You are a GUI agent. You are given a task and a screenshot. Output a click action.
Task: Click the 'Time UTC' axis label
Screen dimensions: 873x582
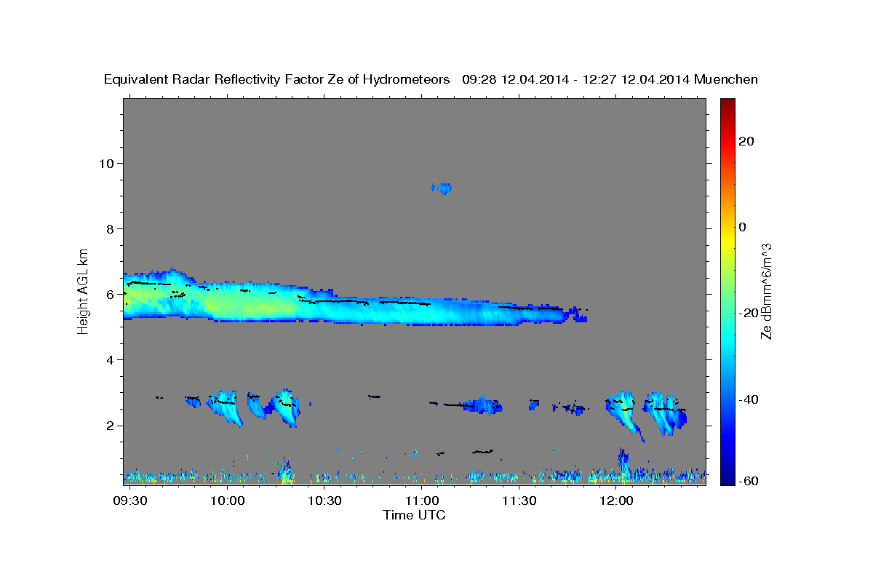pyautogui.click(x=414, y=515)
